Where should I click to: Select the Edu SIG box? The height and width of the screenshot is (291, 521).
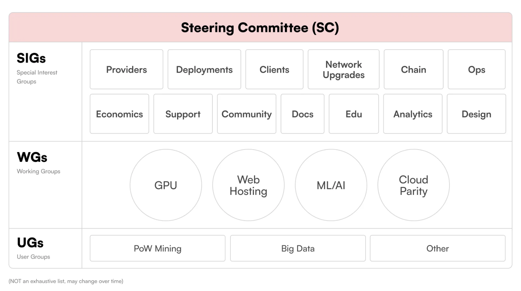[x=354, y=114]
